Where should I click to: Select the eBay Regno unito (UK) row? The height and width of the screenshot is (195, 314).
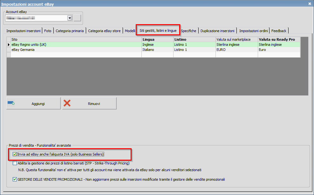pyautogui.click(x=154, y=45)
